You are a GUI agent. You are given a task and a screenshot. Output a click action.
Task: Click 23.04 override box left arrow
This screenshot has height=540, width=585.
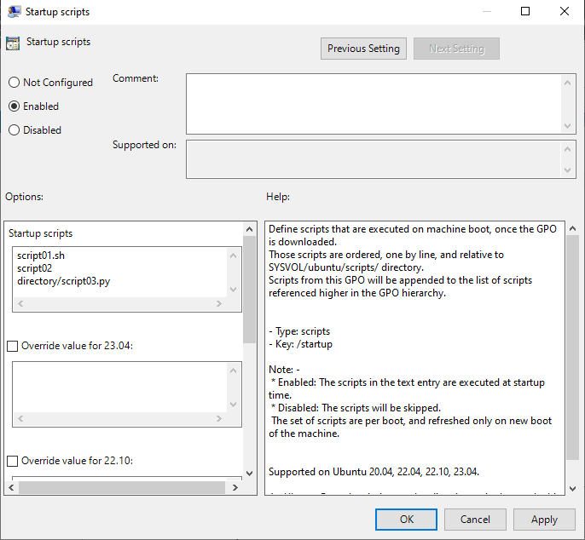20,418
